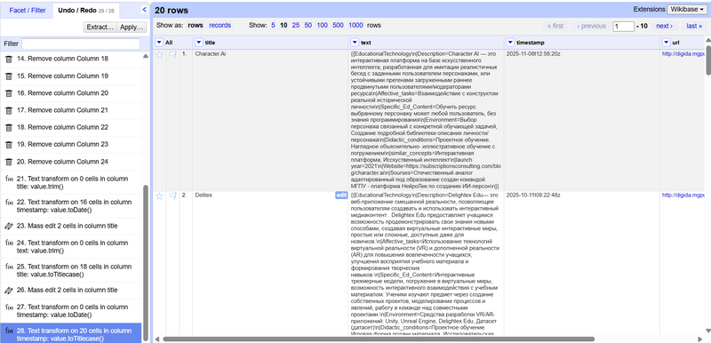The width and height of the screenshot is (711, 343).
Task: Go to the next page
Action: pyautogui.click(x=665, y=26)
